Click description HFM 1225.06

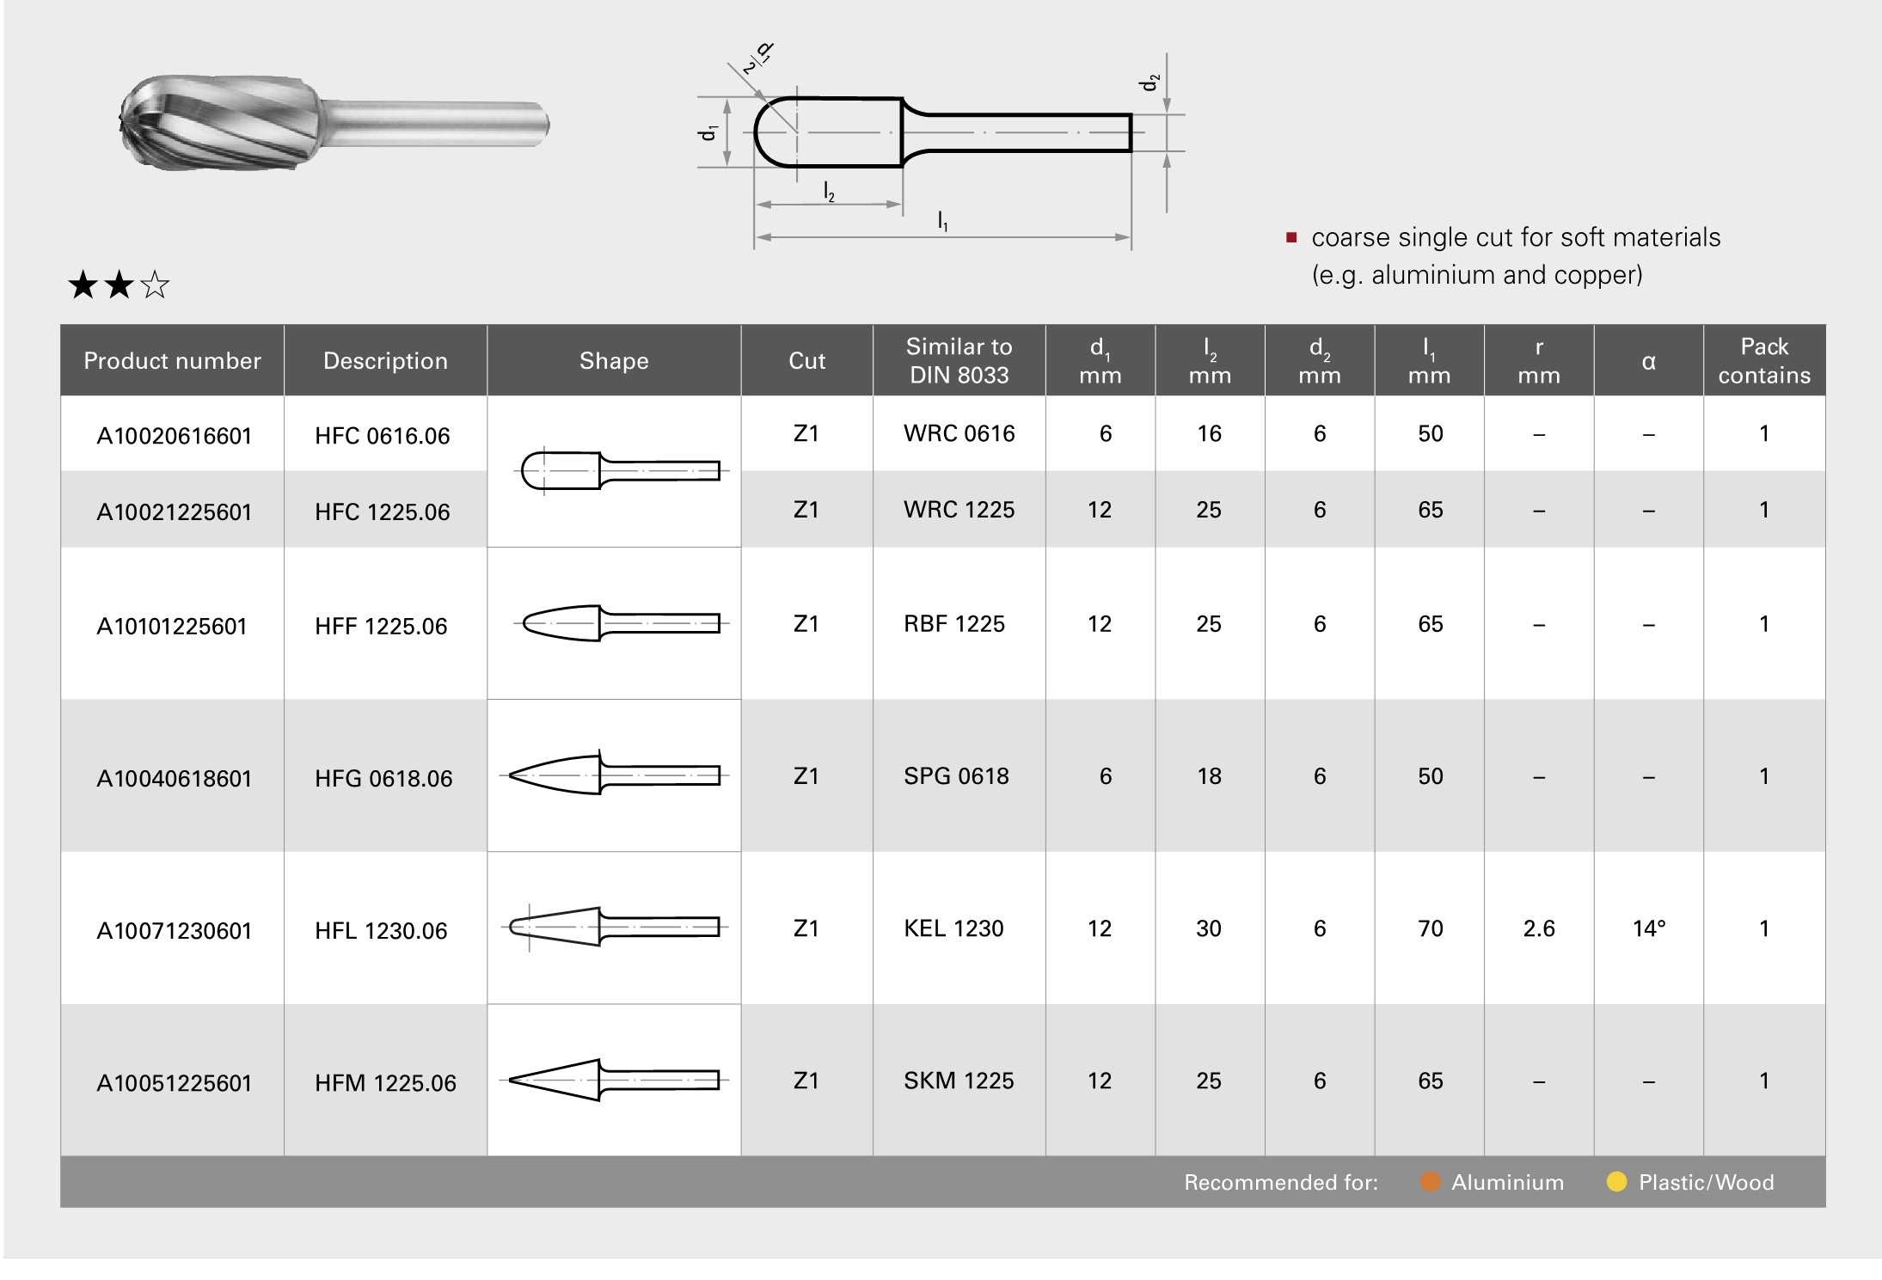(x=385, y=1083)
